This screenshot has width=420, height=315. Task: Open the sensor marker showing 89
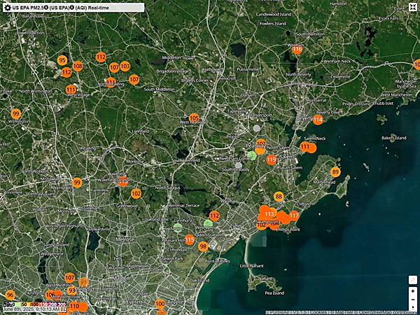click(335, 172)
